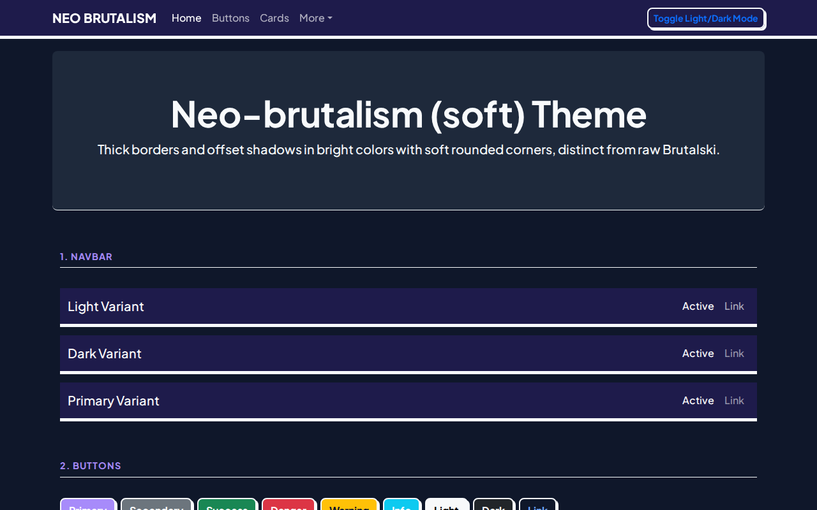Click the Link style button

tap(538, 504)
